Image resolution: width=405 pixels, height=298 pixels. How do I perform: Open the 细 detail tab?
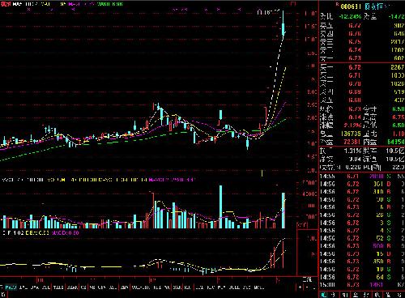pyautogui.click(x=344, y=295)
